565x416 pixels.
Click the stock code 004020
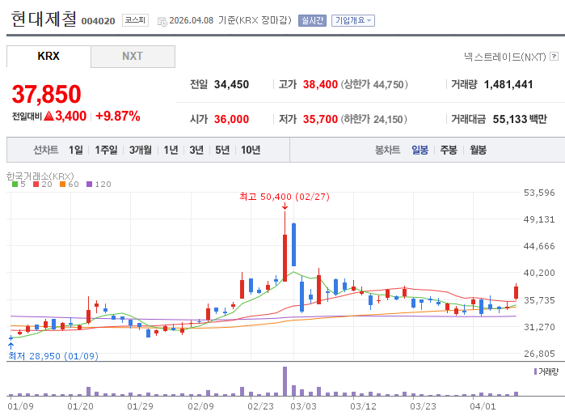tap(98, 21)
